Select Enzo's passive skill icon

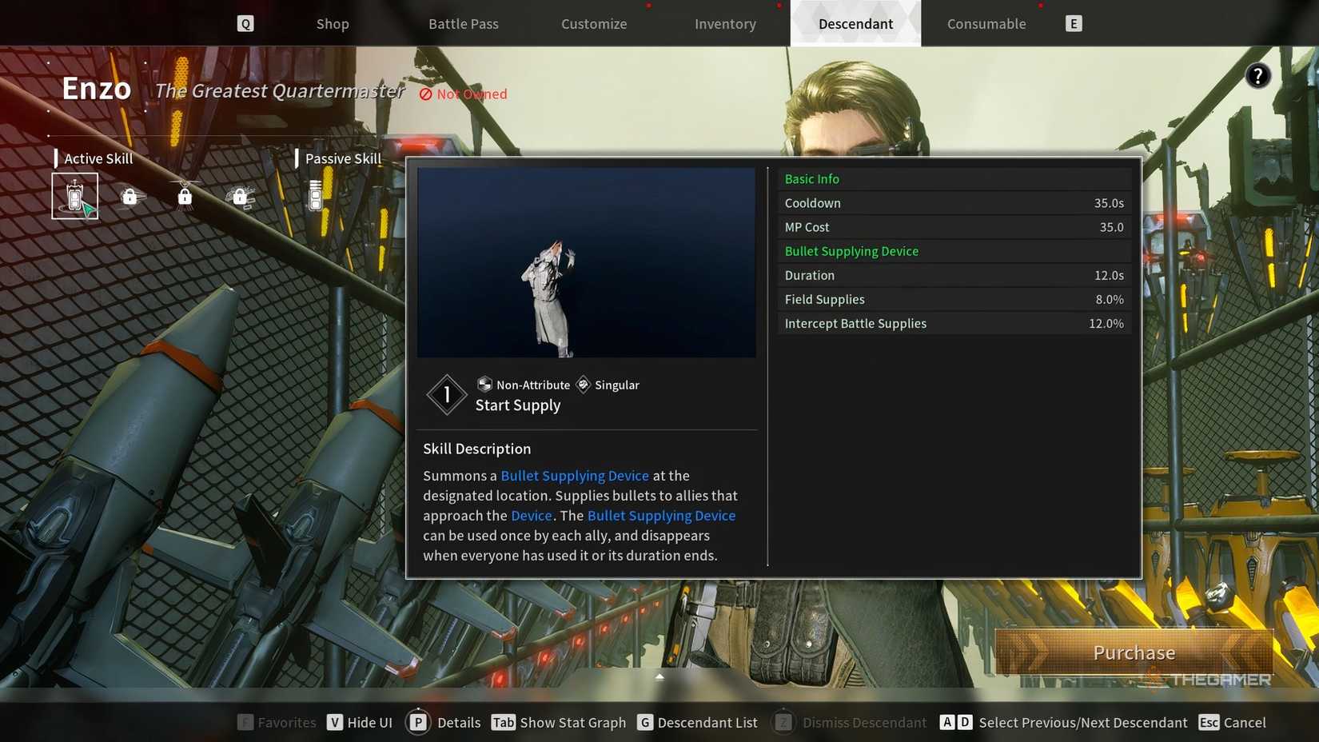pyautogui.click(x=316, y=196)
